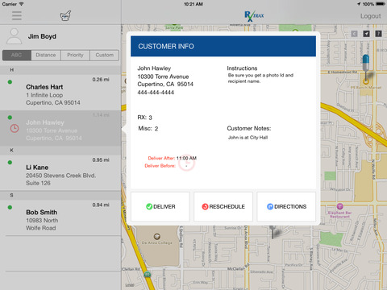Tap Jim Boyd's profile avatar
The image size is (387, 290).
[x=15, y=36]
